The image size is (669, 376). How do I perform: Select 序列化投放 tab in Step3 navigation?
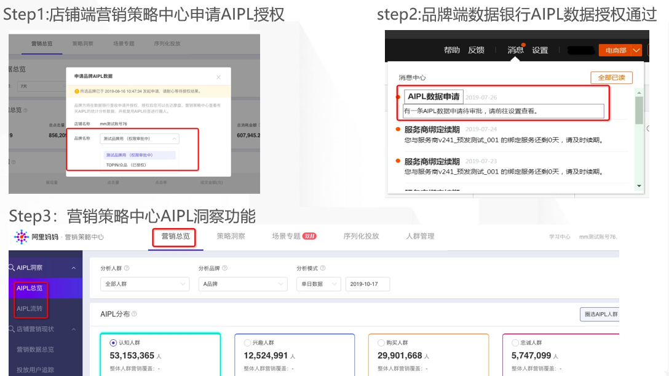pyautogui.click(x=361, y=236)
